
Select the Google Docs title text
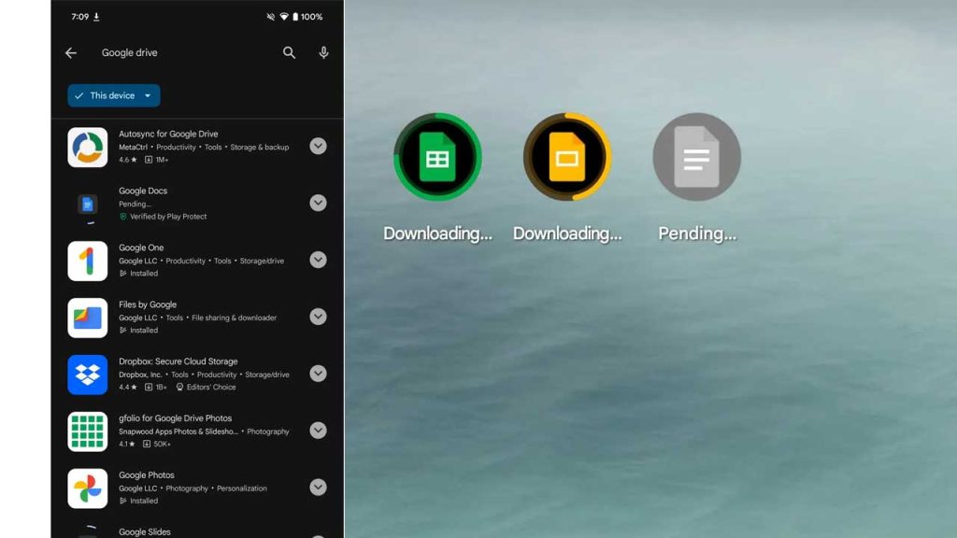143,191
